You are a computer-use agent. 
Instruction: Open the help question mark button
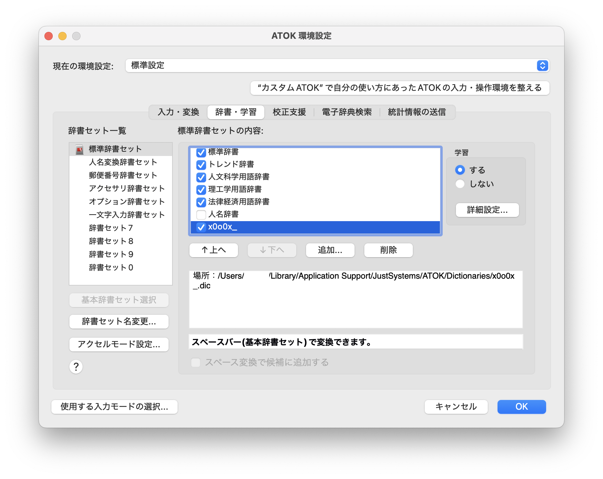tap(76, 367)
